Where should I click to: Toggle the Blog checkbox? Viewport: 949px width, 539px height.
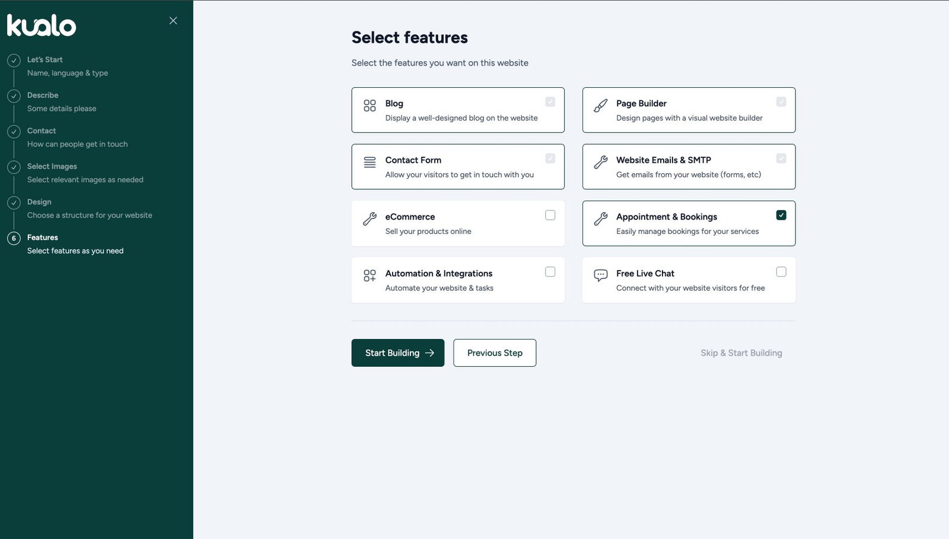550,102
